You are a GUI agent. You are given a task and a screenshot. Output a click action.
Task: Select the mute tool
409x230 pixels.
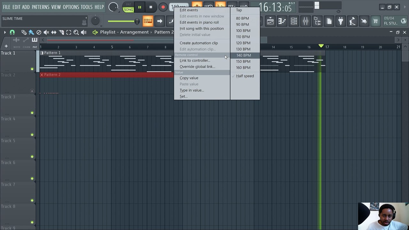[x=46, y=32]
